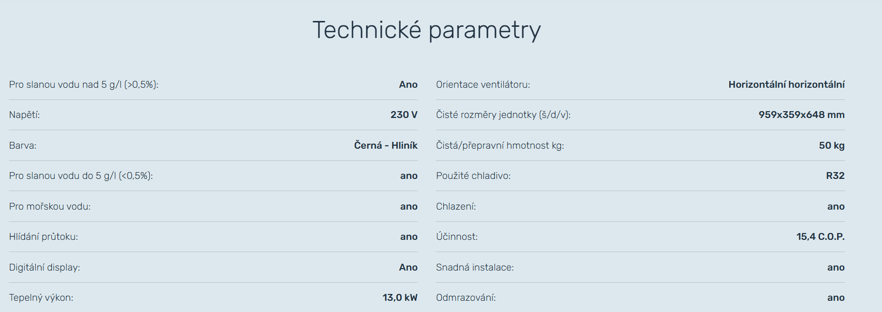Image resolution: width=882 pixels, height=312 pixels.
Task: Select the 15,4 C.O.P. efficiency value
Action: [820, 237]
